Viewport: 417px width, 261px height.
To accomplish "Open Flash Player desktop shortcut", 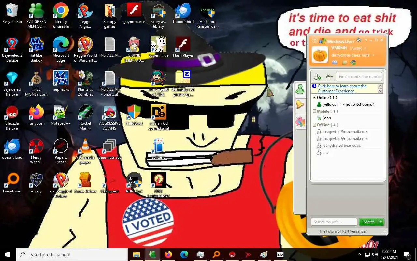I will tap(183, 47).
